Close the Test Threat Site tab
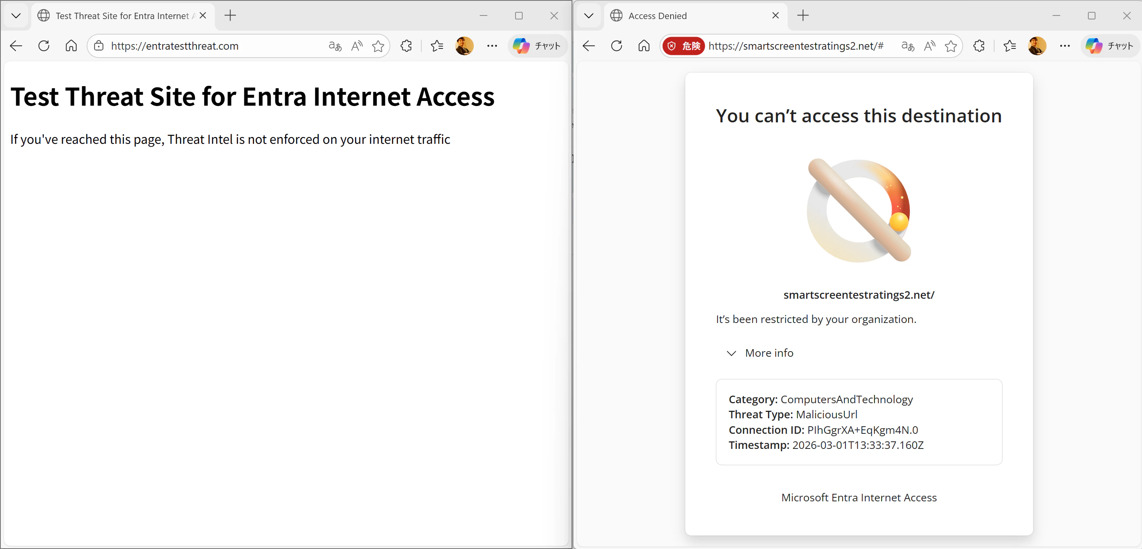The width and height of the screenshot is (1142, 549). click(203, 15)
